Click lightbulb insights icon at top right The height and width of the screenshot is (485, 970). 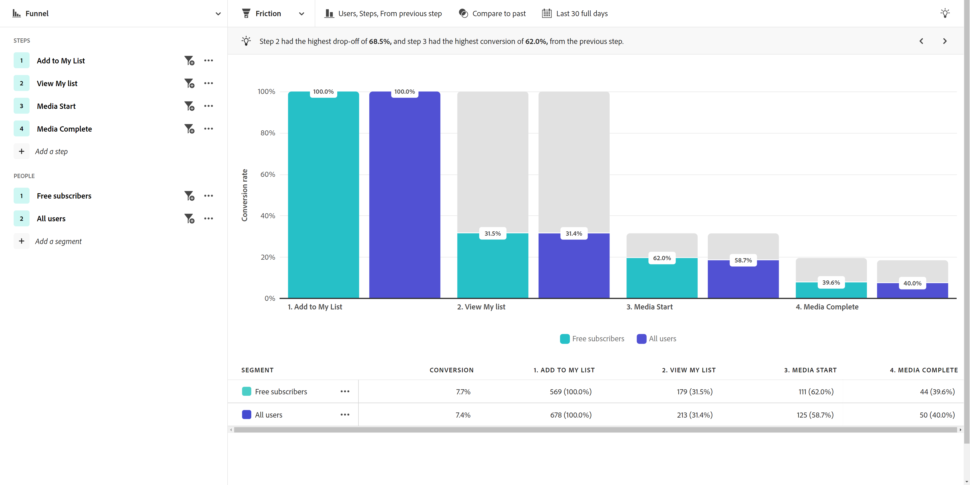[x=945, y=14]
